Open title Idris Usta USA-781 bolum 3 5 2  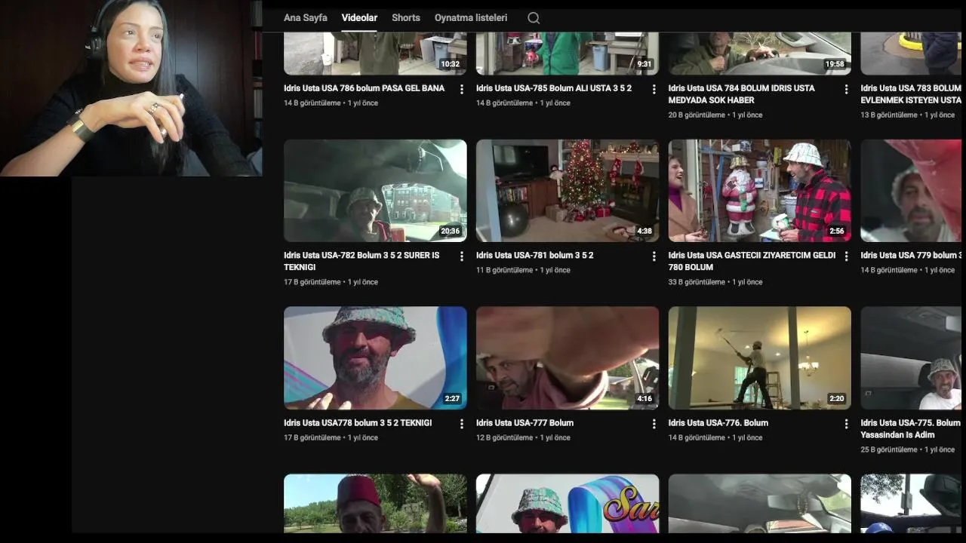pyautogui.click(x=535, y=256)
